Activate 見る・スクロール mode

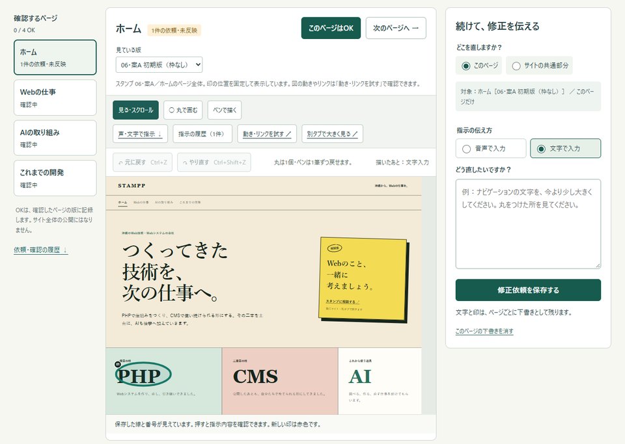click(x=135, y=111)
